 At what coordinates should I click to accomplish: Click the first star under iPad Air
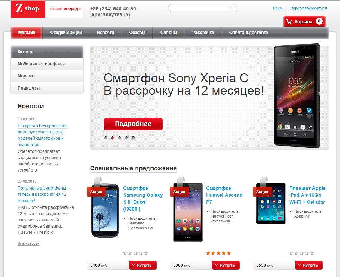[291, 253]
